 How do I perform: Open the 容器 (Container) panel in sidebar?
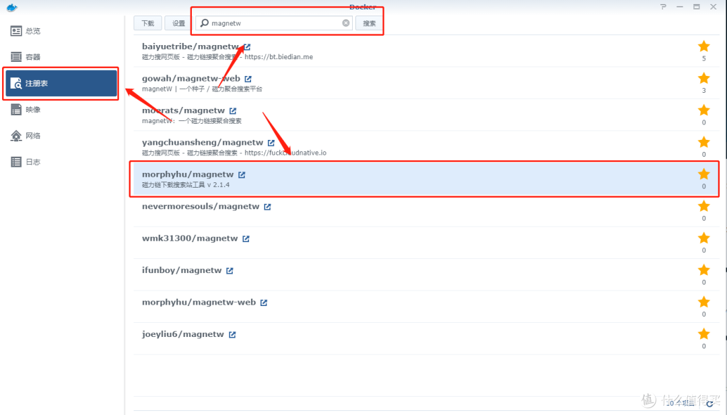(30, 56)
